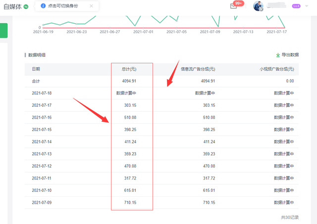This screenshot has width=317, height=224.
Task: Select the green active sidebar menu item
Action: 3,30
